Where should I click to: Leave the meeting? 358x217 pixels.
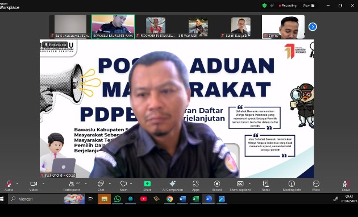(x=346, y=186)
